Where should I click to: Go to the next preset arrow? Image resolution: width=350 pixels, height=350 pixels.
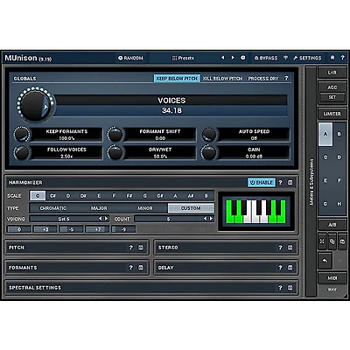tap(233, 58)
